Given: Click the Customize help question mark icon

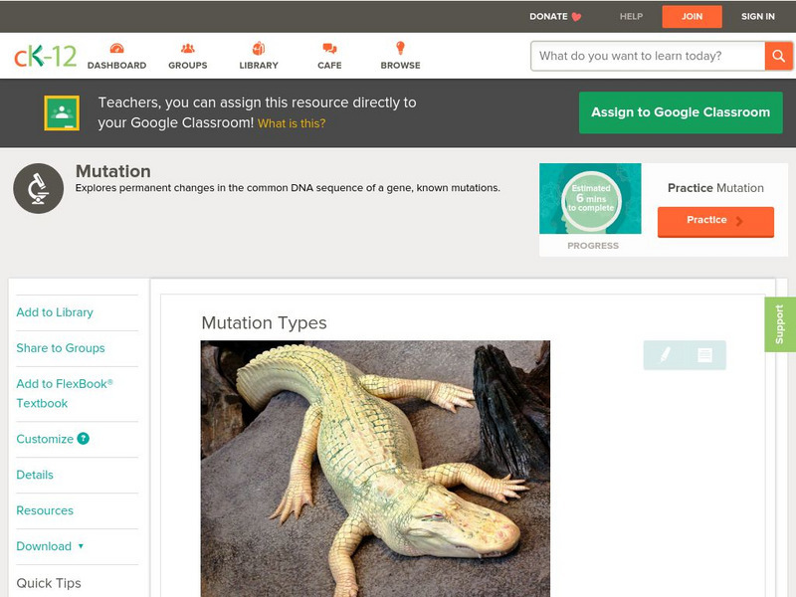Looking at the screenshot, I should [84, 439].
